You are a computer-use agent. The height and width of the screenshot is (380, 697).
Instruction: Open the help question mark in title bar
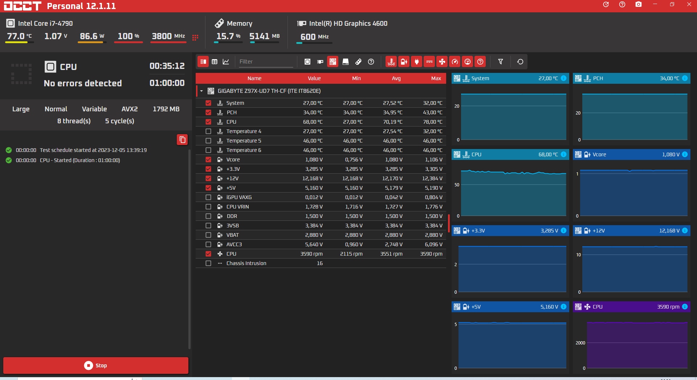(622, 5)
